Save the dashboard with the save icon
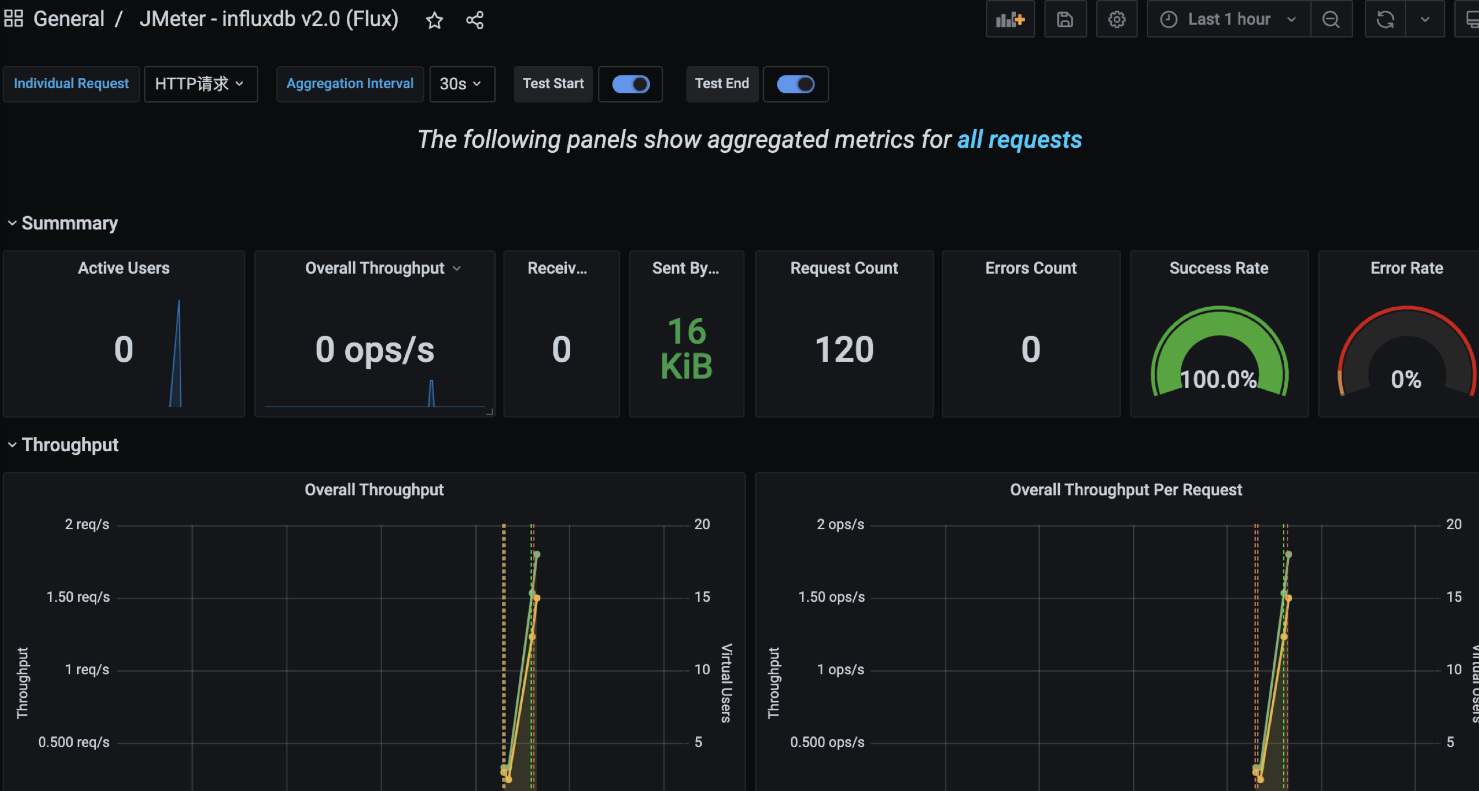This screenshot has width=1479, height=791. 1065,19
